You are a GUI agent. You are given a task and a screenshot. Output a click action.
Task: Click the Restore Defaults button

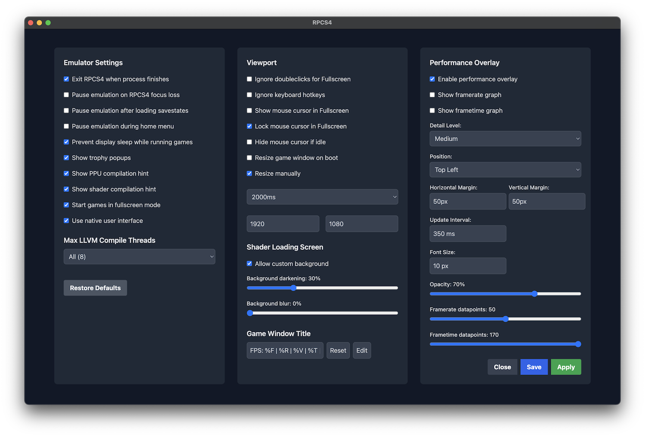pyautogui.click(x=95, y=288)
